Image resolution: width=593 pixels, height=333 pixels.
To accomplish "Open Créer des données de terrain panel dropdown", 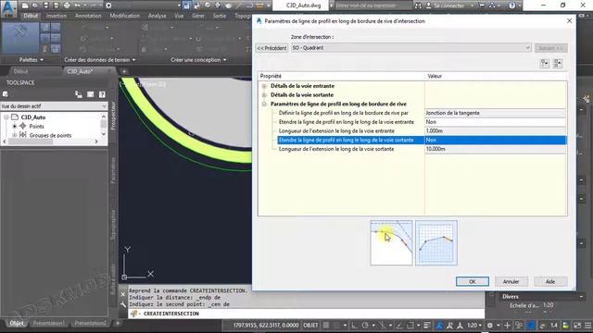I will [x=100, y=59].
